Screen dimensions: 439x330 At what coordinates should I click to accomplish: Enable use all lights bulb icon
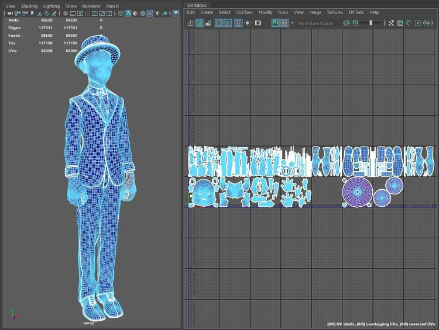[x=157, y=13]
